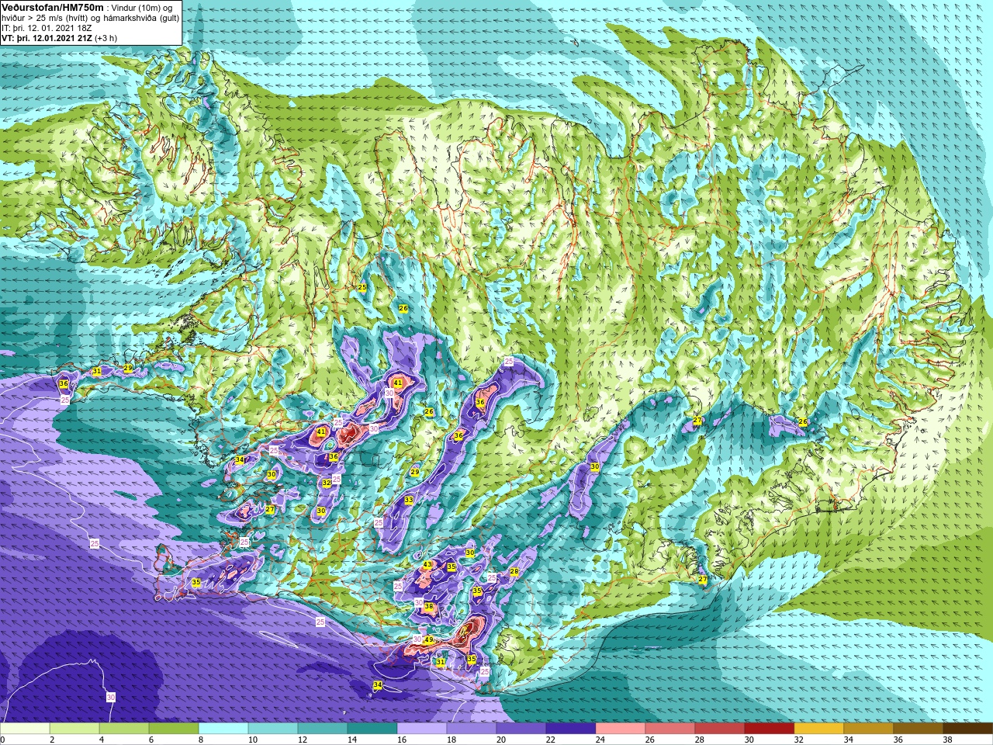
Task: Click the legend tick label 0
Action: (3, 740)
